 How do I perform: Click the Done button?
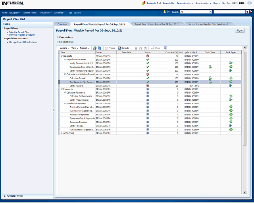pos(240,31)
